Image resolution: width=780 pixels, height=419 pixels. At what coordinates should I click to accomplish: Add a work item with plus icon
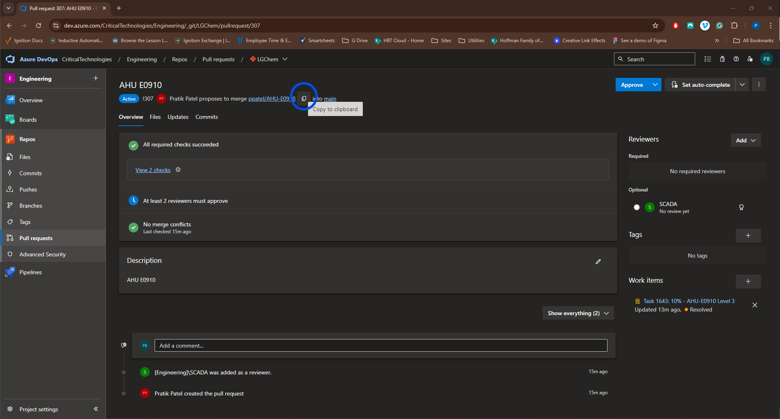[748, 281]
